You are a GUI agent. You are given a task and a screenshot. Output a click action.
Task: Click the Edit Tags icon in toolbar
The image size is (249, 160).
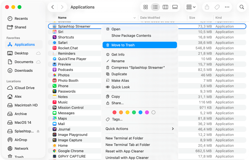point(217,7)
